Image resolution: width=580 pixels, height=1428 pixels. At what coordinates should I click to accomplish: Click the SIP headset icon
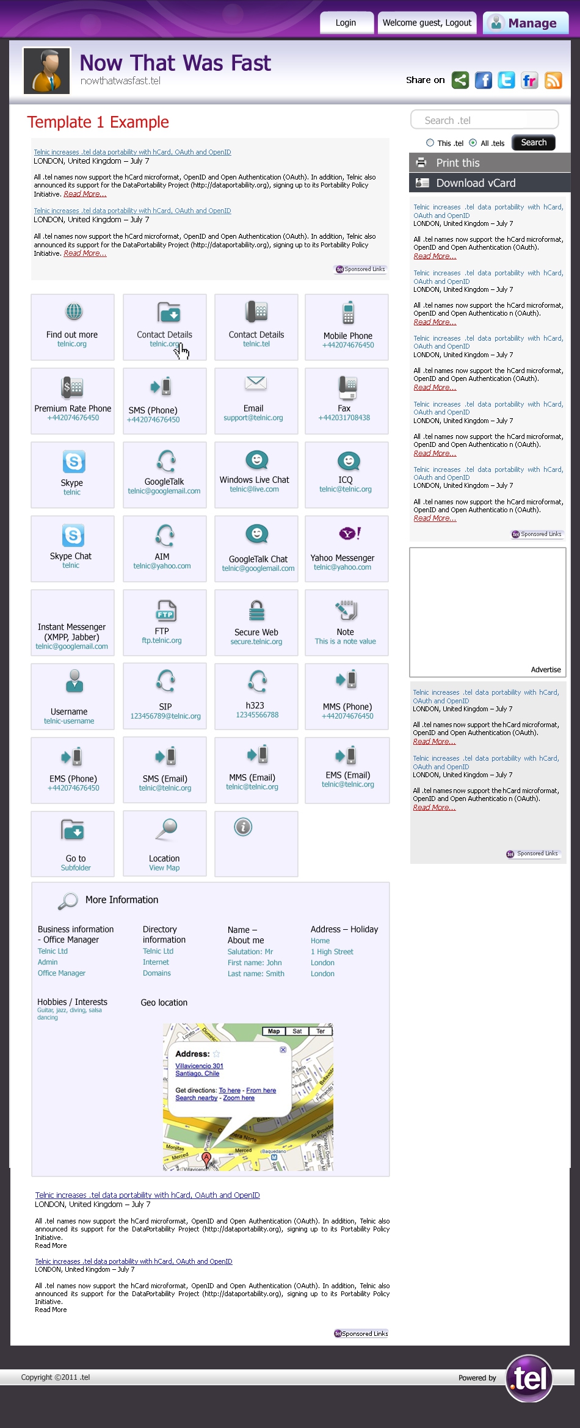pyautogui.click(x=166, y=680)
